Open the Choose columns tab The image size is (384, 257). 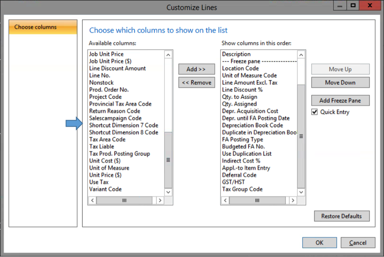(43, 27)
